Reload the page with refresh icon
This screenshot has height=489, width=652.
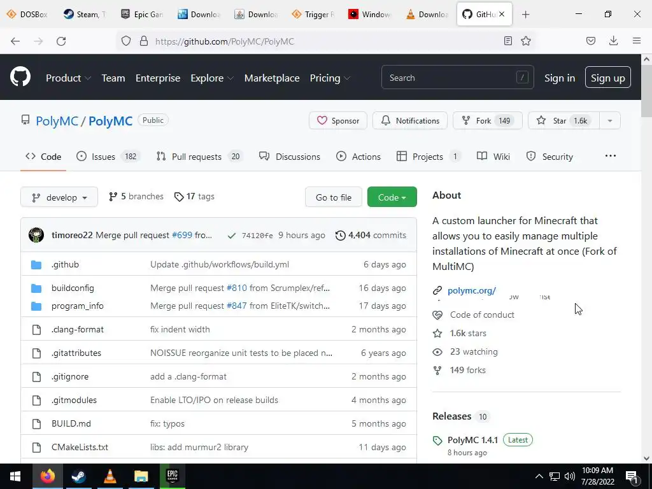pyautogui.click(x=61, y=41)
